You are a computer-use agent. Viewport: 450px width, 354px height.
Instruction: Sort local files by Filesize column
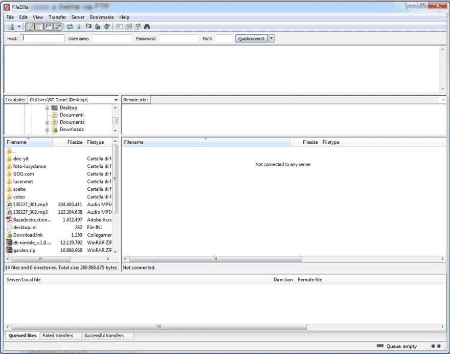[69, 142]
